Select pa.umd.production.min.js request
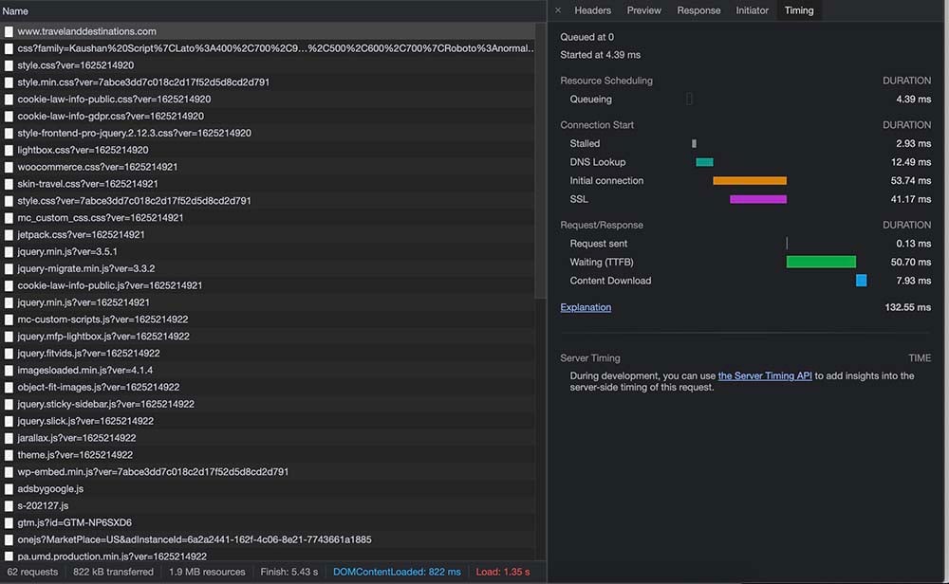The image size is (949, 584). point(268,556)
